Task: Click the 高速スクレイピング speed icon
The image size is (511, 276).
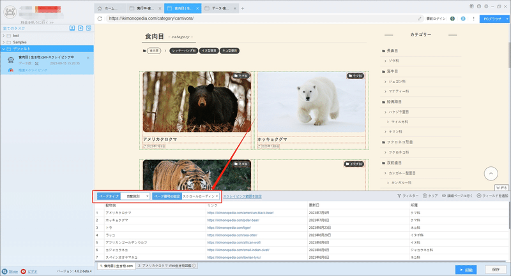Action: [11, 70]
